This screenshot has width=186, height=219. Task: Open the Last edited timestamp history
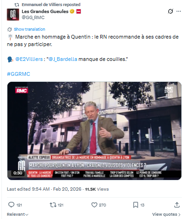coord(44,189)
